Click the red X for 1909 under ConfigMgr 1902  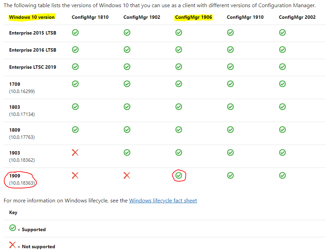point(127,175)
